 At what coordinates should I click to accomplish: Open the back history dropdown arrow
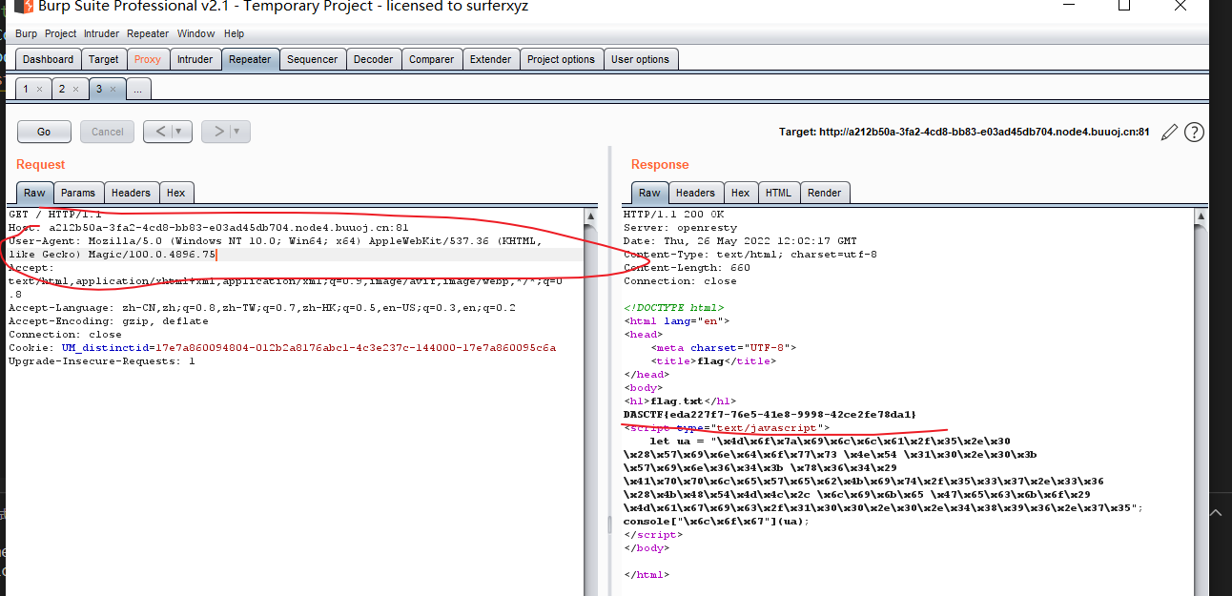(x=181, y=132)
